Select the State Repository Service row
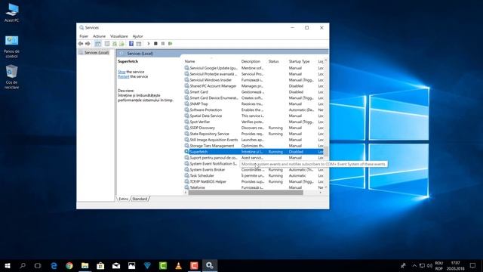483x272 pixels. point(254,134)
